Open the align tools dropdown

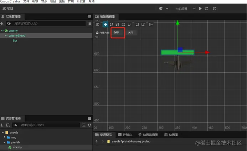(x=151, y=25)
